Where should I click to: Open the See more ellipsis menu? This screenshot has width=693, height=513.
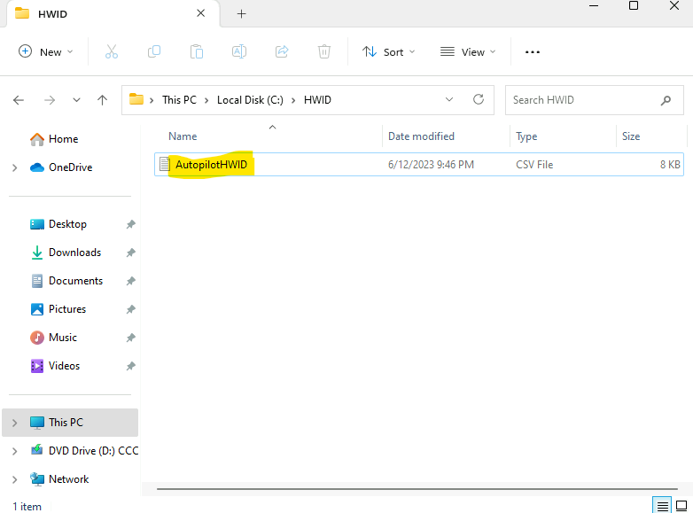pos(532,52)
